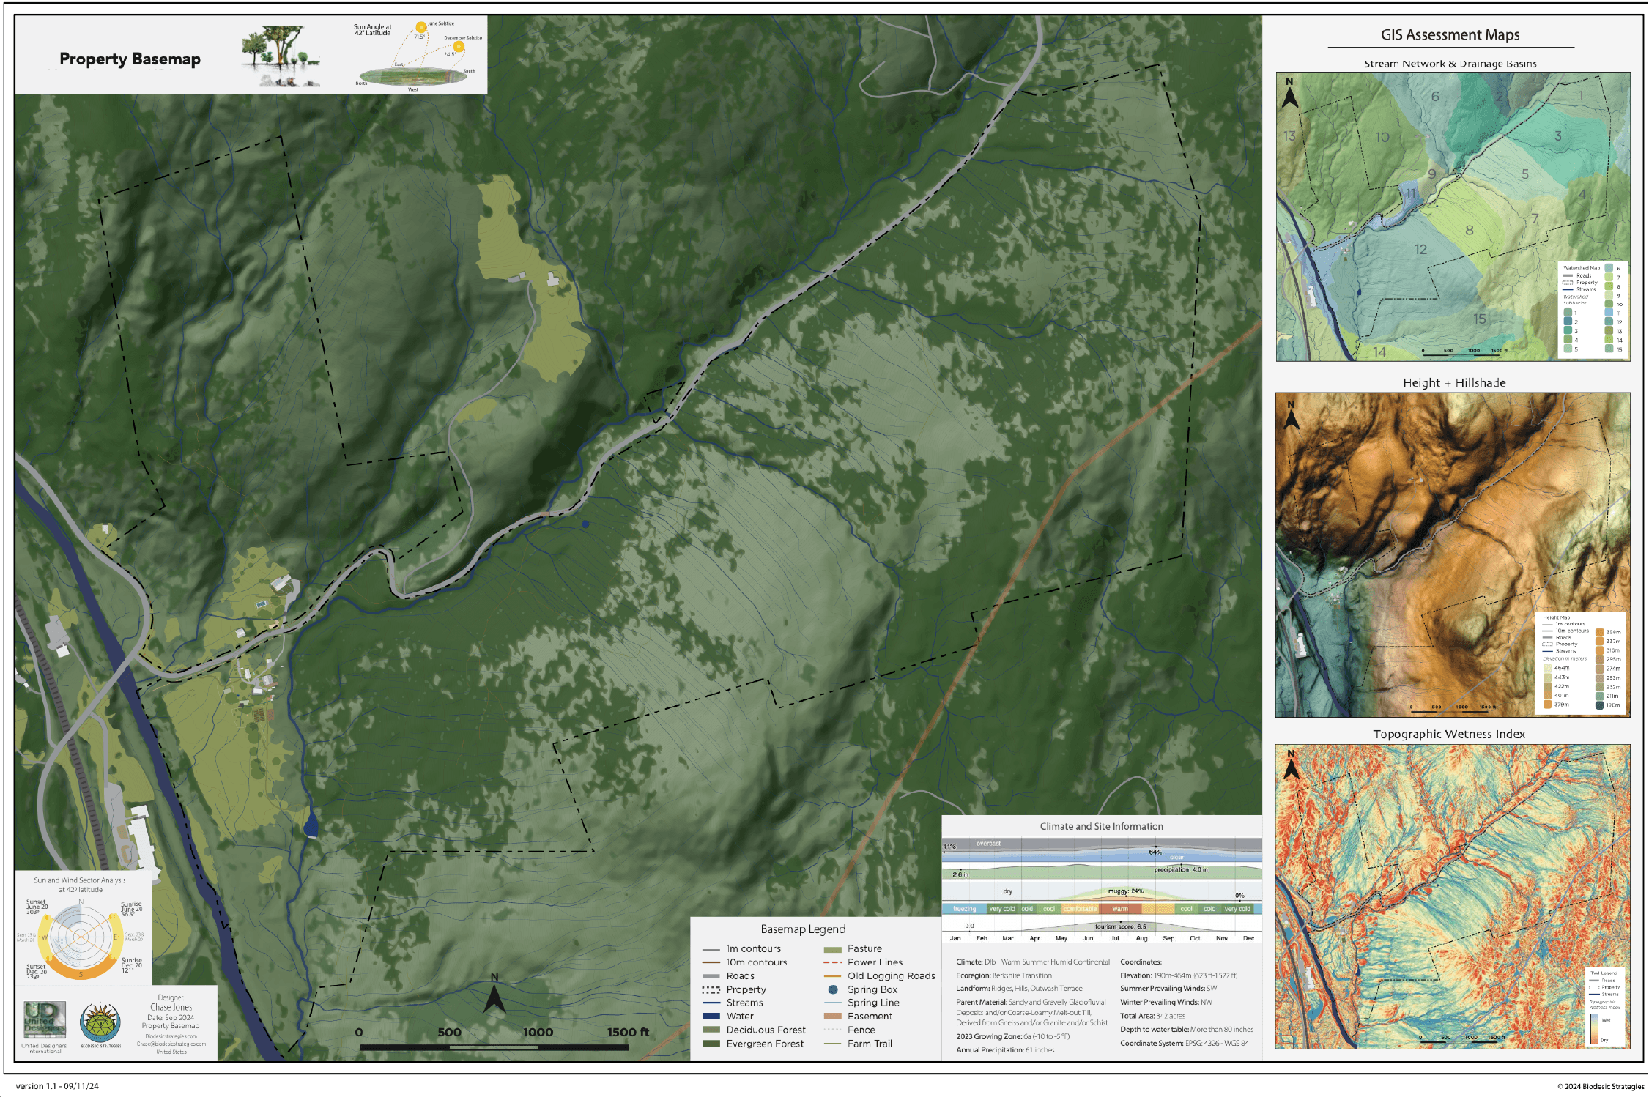Click the main basemap north arrow
The height and width of the screenshot is (1100, 1649).
[x=494, y=996]
